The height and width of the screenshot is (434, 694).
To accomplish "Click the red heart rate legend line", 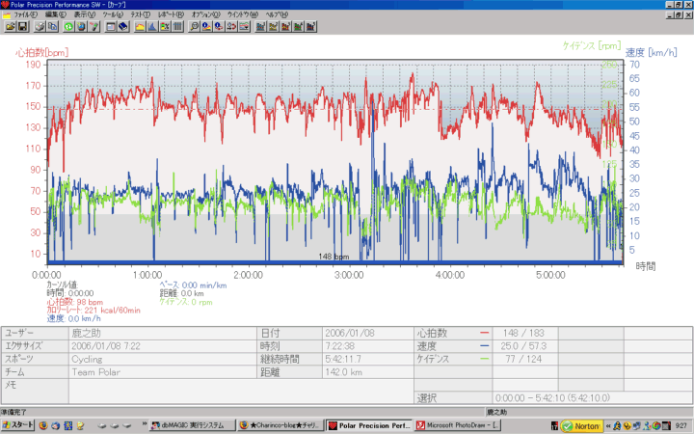I will click(484, 331).
